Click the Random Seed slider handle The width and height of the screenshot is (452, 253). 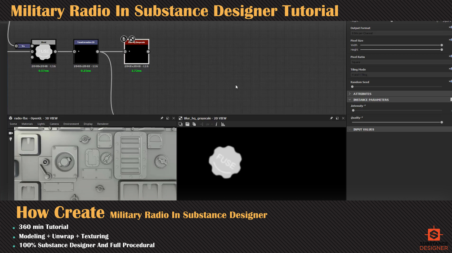(352, 87)
